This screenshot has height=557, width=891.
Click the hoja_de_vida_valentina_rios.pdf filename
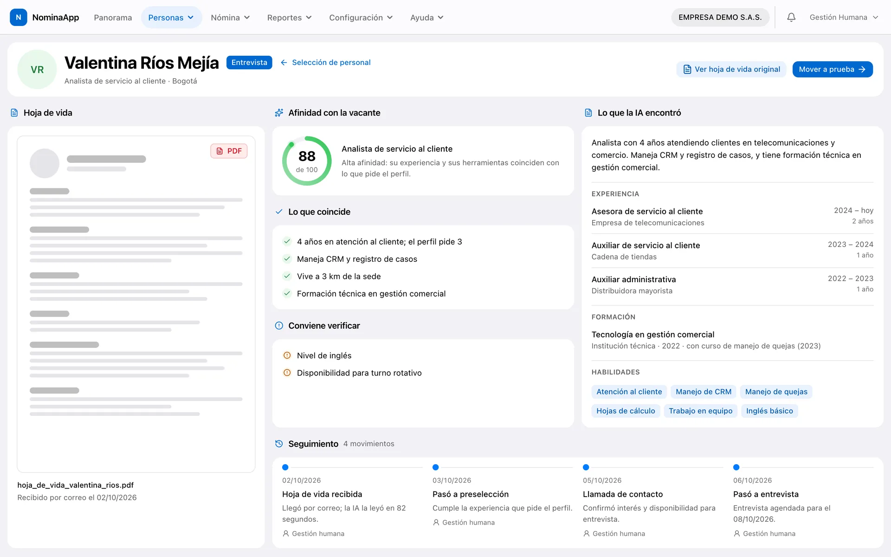(x=76, y=485)
